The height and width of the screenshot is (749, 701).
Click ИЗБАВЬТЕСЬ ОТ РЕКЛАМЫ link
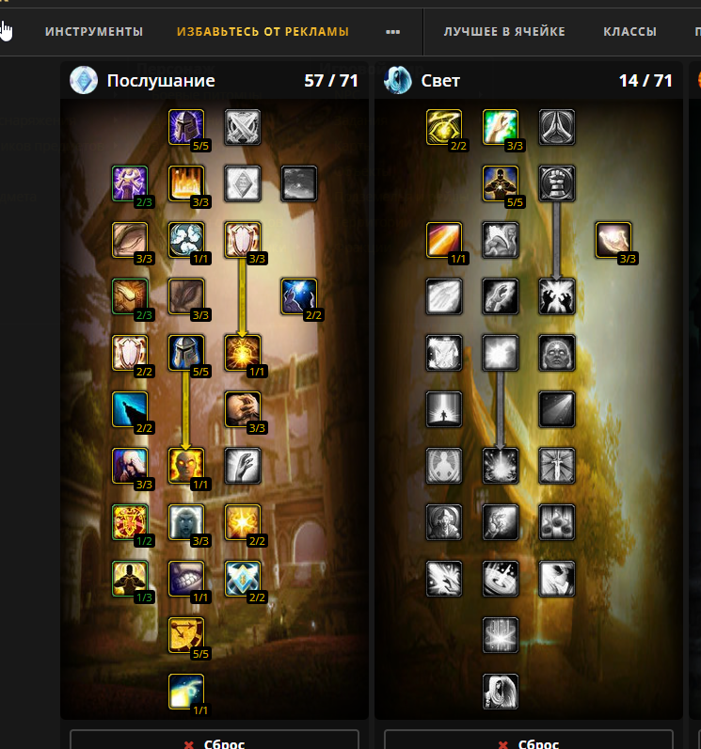(263, 32)
